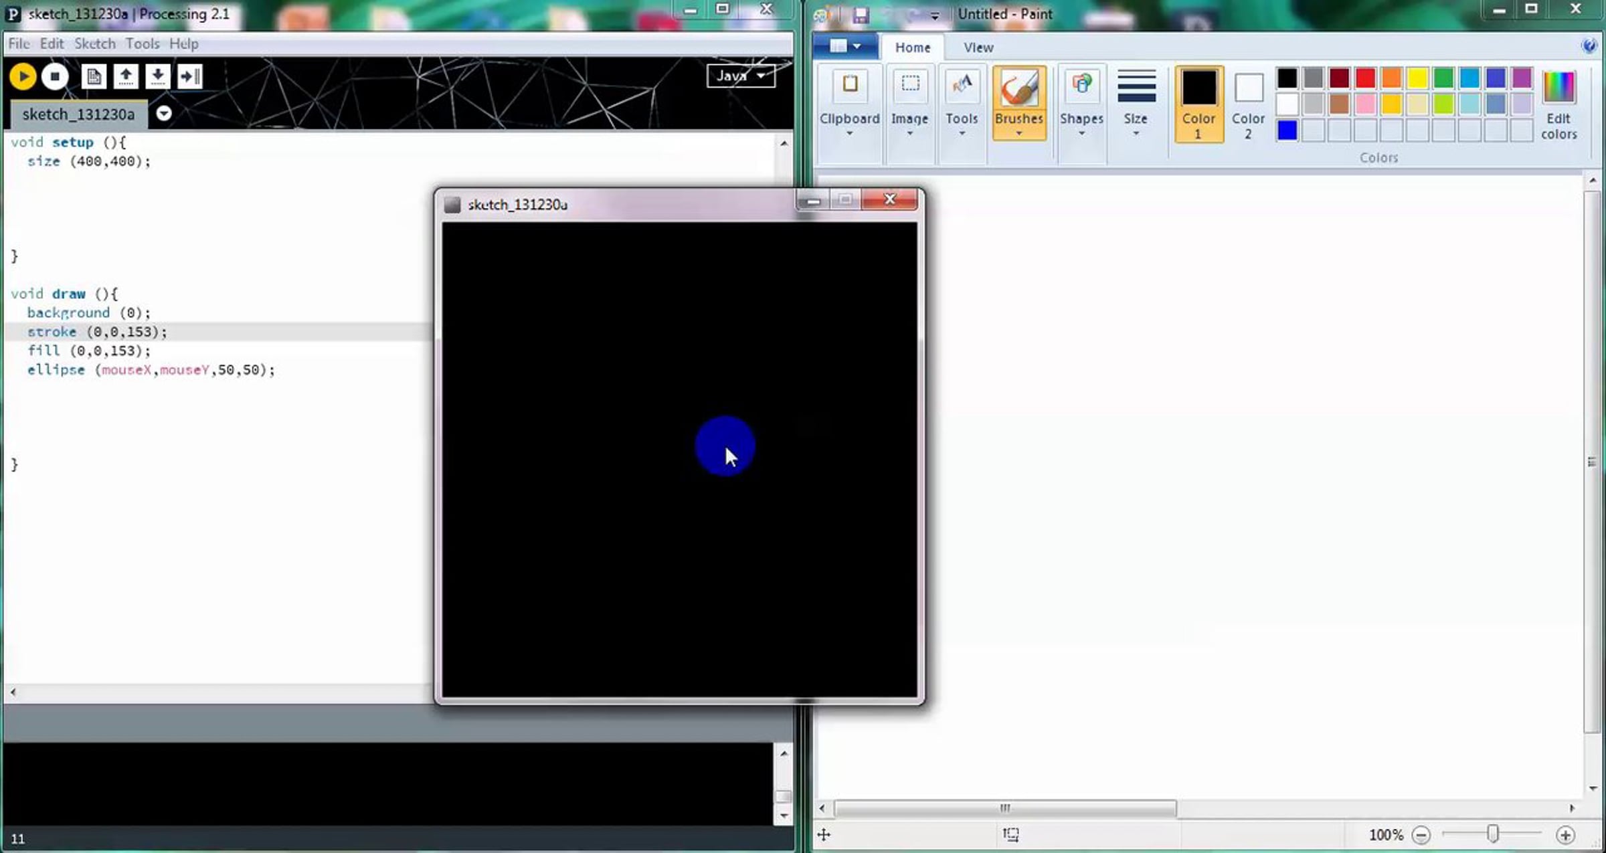The width and height of the screenshot is (1606, 853).
Task: Select Color 2 as active color
Action: (x=1248, y=104)
